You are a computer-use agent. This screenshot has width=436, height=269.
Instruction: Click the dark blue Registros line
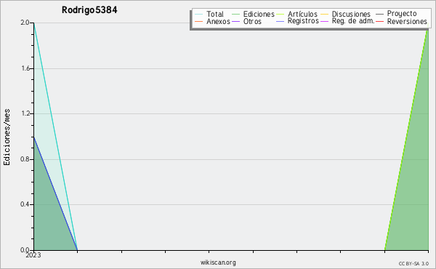pos(56,193)
